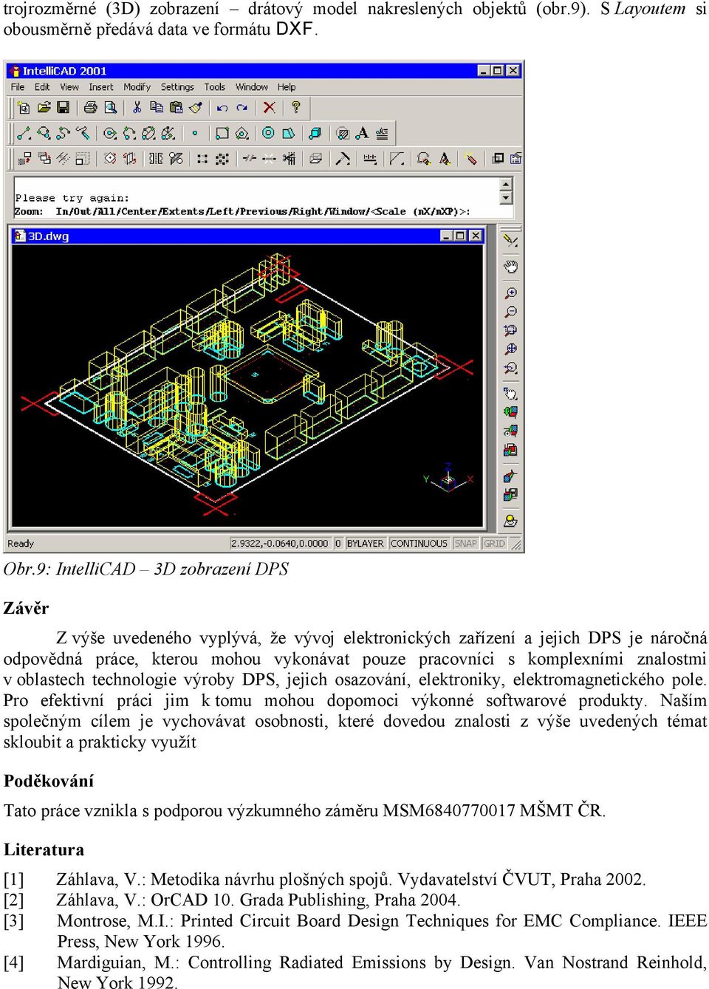
Task: Open the Modify menu
Action: pyautogui.click(x=137, y=87)
